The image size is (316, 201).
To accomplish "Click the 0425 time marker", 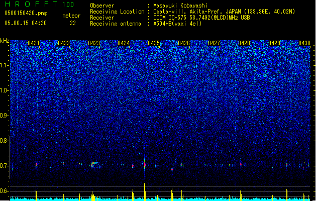I will pos(154,43).
